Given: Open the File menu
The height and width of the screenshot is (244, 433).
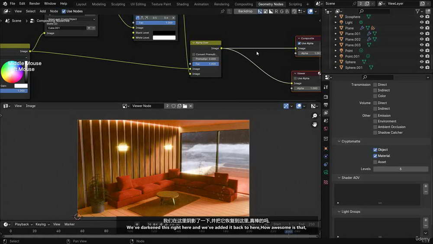Looking at the screenshot, I should click(x=13, y=3).
